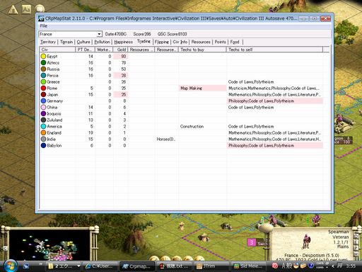
Task: Sort by the Techs to buy column
Action: click(x=202, y=50)
